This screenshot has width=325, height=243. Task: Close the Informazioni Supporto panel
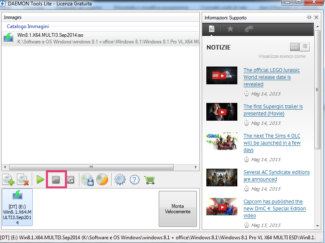(x=316, y=17)
